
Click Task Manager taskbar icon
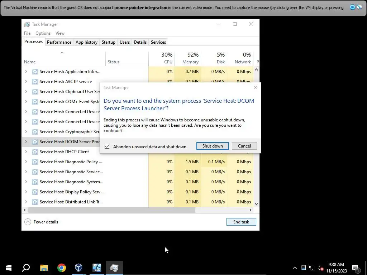(x=114, y=268)
